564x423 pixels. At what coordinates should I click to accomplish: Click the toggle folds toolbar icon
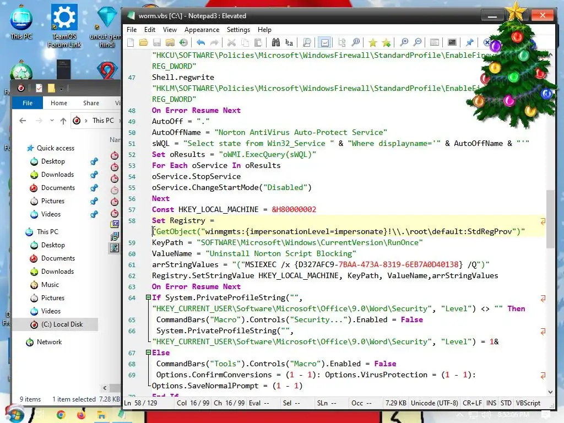point(341,43)
